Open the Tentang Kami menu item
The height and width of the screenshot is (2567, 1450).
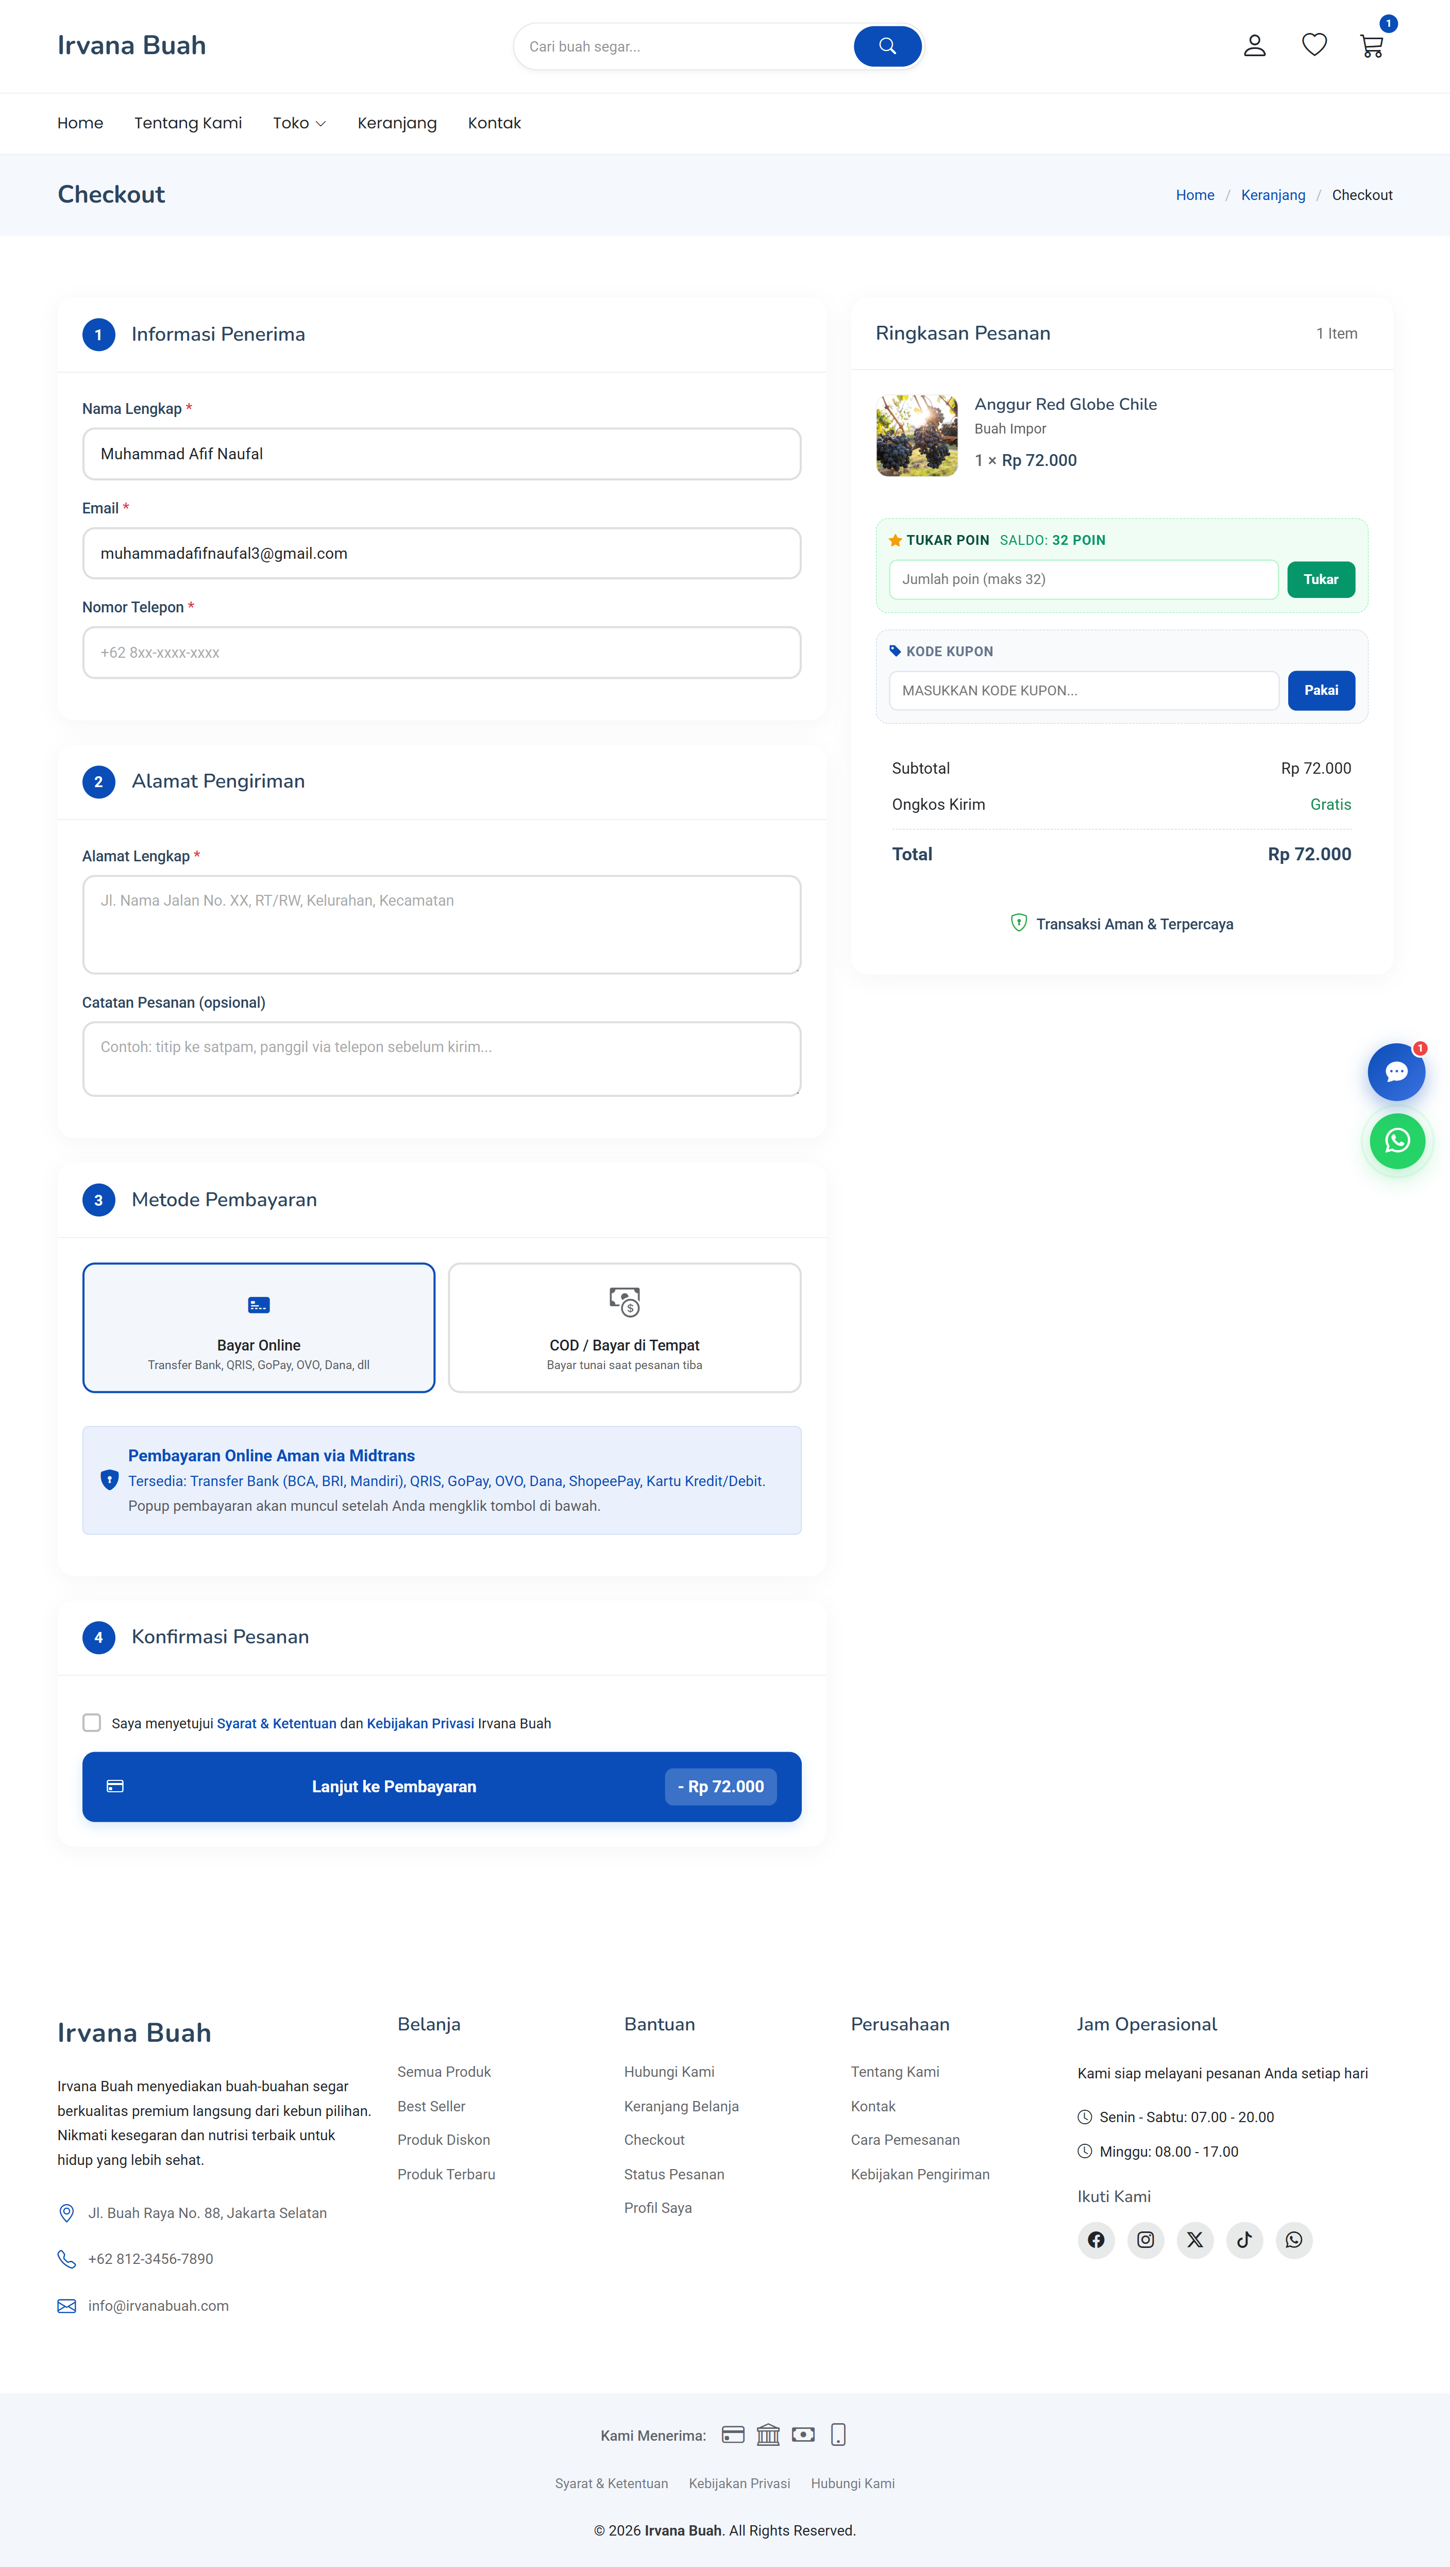pos(188,124)
